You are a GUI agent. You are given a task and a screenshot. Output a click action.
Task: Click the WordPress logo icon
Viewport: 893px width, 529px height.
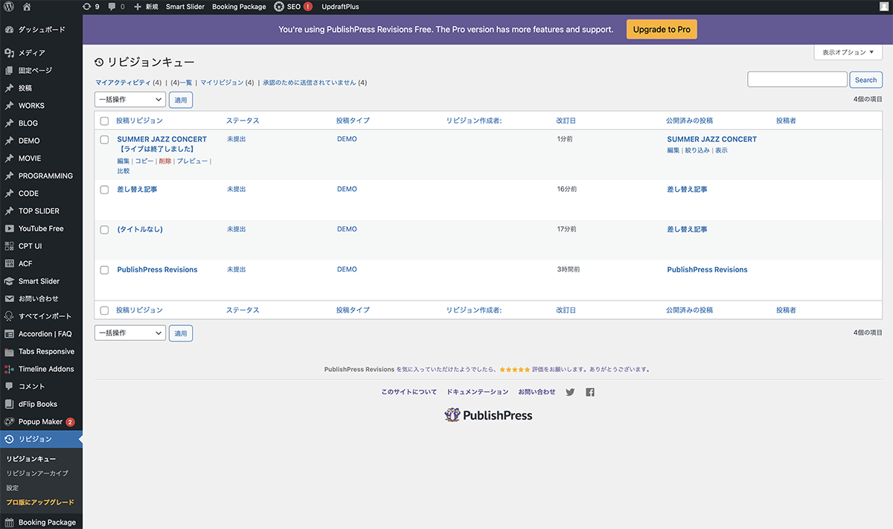(9, 7)
